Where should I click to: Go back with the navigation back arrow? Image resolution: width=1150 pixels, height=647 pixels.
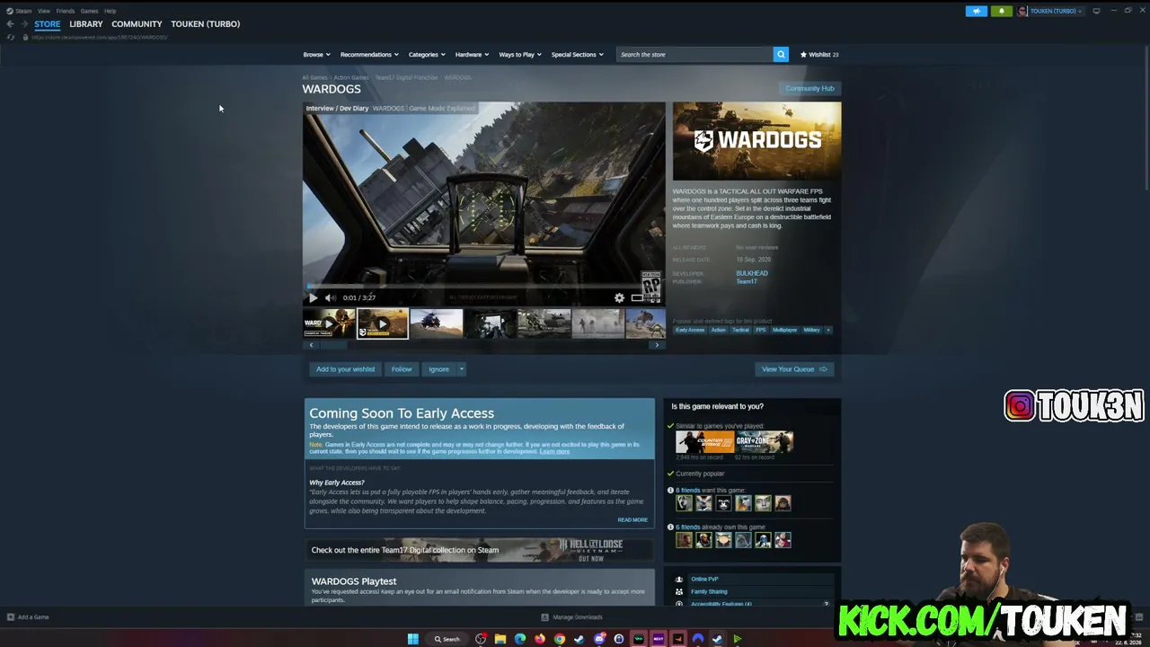click(x=10, y=24)
